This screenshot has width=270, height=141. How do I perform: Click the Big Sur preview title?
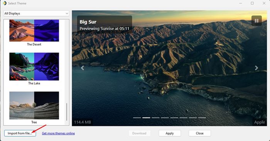pyautogui.click(x=88, y=22)
